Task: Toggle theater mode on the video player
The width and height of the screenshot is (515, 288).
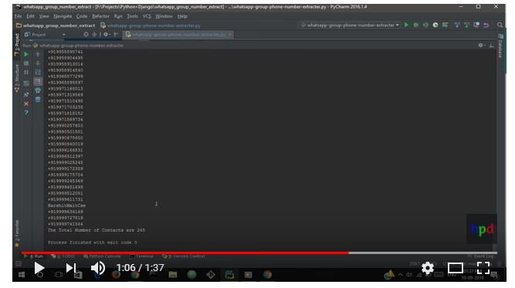Action: tap(456, 268)
